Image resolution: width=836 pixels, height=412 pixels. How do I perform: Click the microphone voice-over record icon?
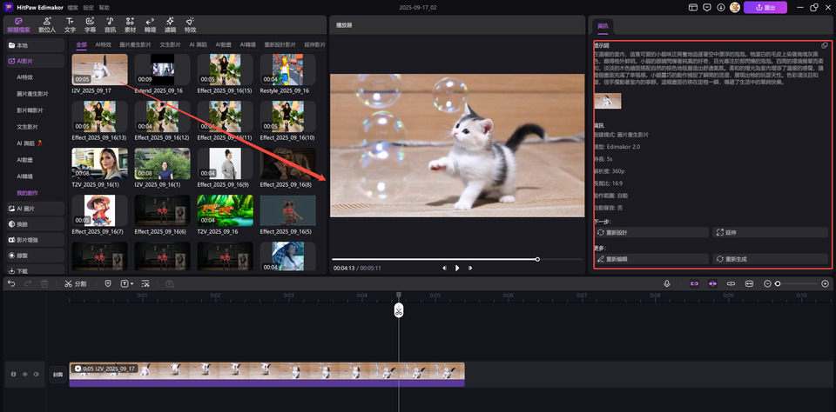[x=667, y=283]
